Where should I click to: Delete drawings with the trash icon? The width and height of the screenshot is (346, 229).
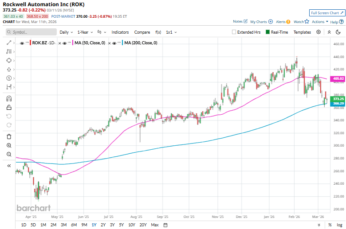9,136
